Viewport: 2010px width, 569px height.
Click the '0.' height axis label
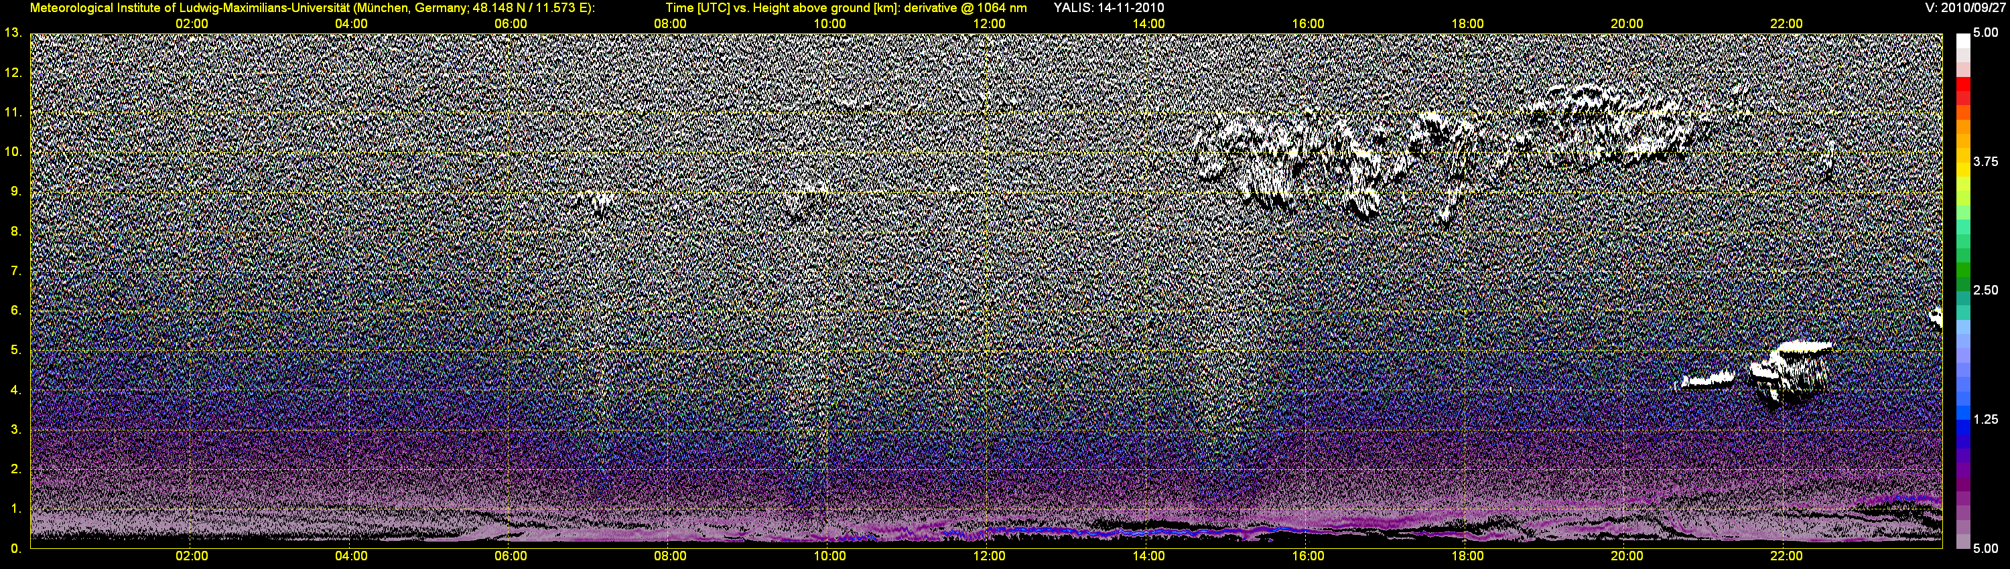click(15, 550)
